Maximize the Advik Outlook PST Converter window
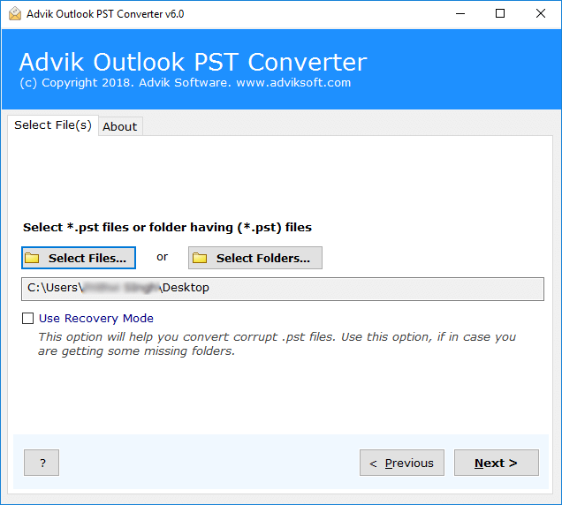Screen dimensions: 562x505 [x=500, y=13]
